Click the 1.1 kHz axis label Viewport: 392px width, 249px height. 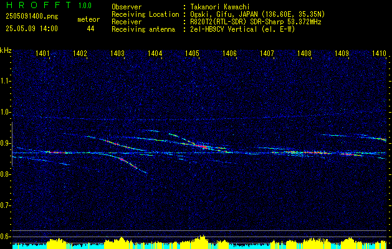[4, 81]
